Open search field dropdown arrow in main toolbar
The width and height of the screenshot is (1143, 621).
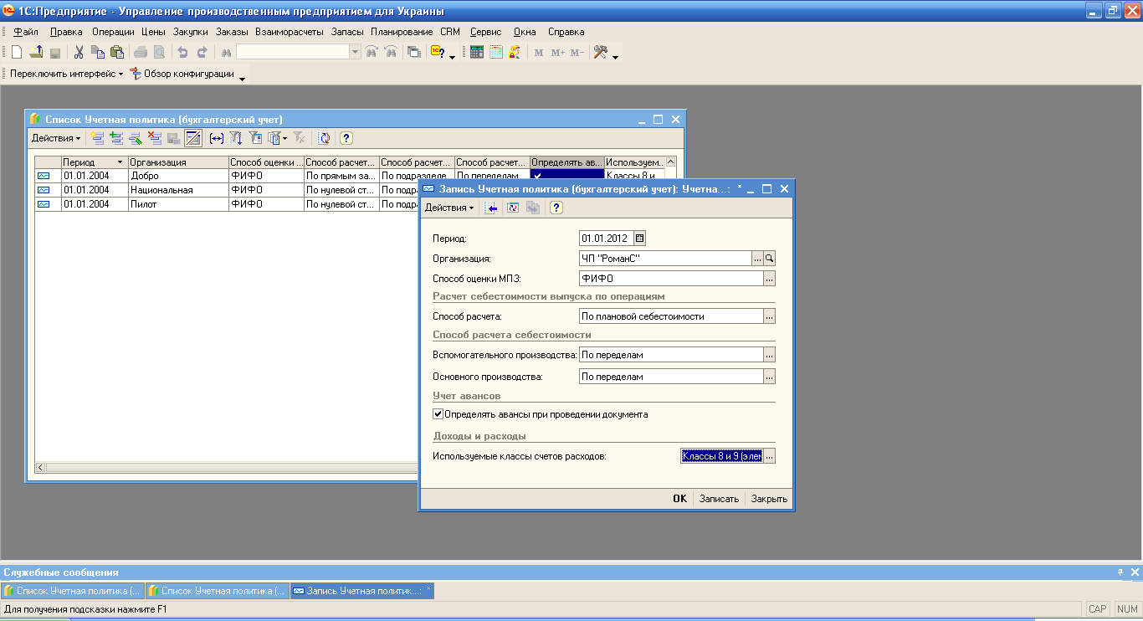[x=356, y=52]
